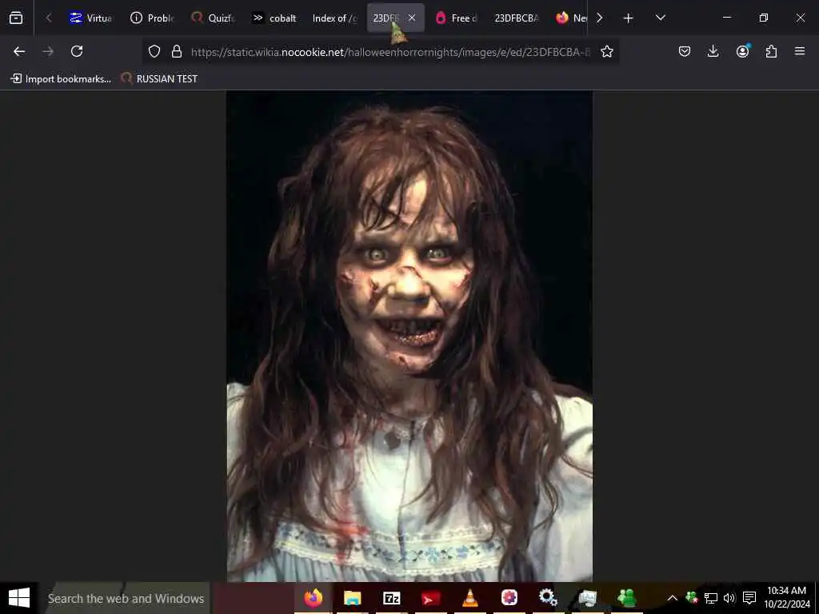The width and height of the screenshot is (819, 614).
Task: Save page to Pocket
Action: click(x=685, y=51)
